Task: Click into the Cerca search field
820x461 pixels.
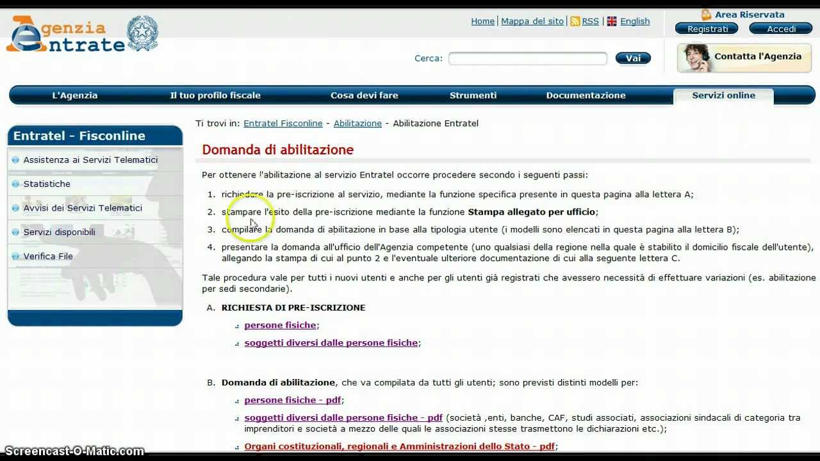Action: point(528,58)
